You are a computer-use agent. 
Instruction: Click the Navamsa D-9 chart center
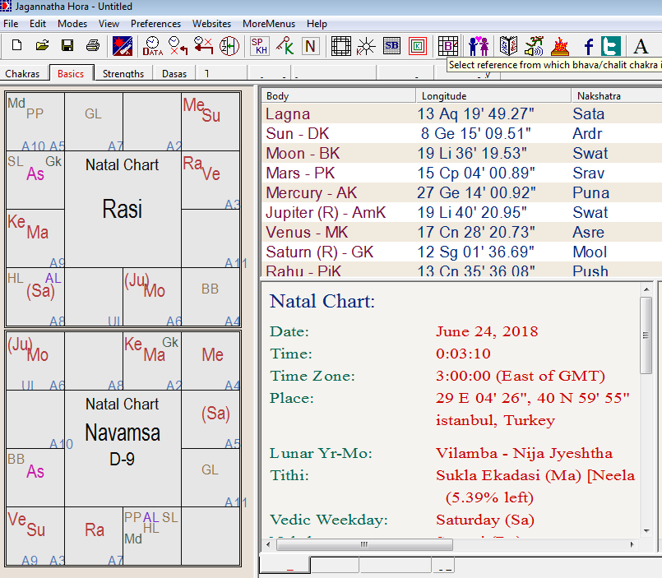pyautogui.click(x=123, y=445)
